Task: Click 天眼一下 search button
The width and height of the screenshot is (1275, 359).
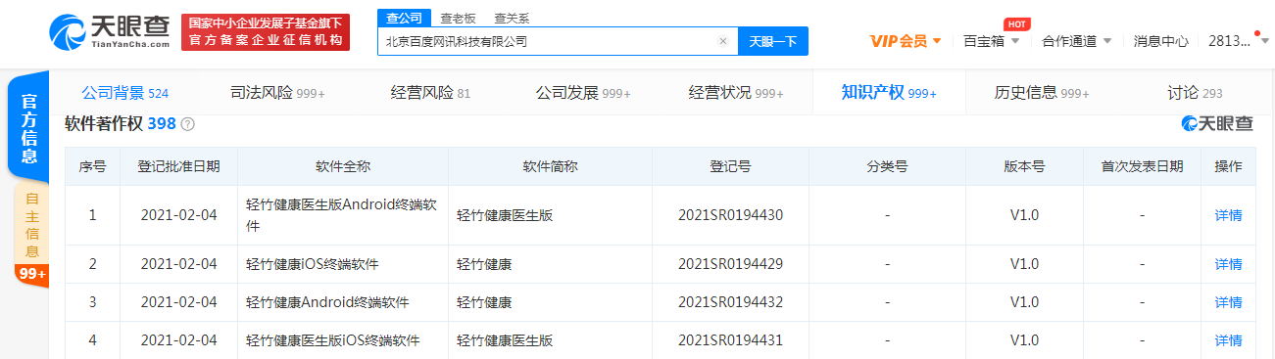Action: pyautogui.click(x=772, y=41)
